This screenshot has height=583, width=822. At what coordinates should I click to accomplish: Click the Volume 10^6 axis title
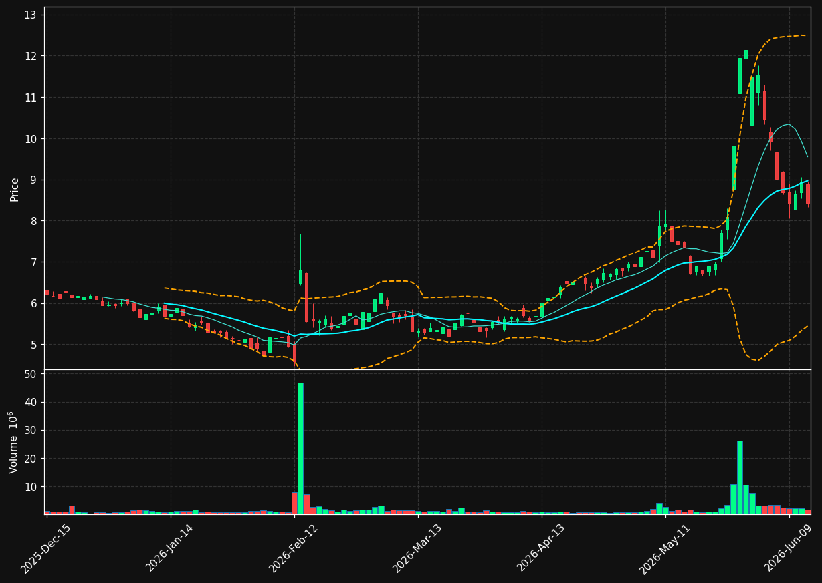click(14, 442)
